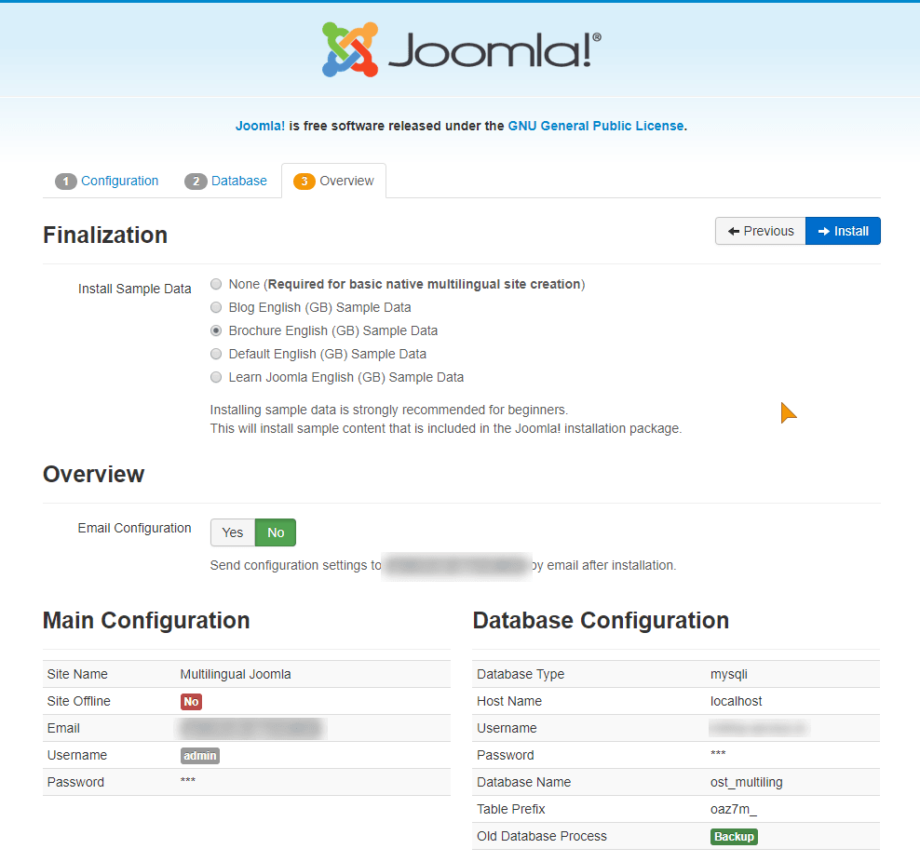This screenshot has width=920, height=862.
Task: Select the Overview tab
Action: (x=334, y=182)
